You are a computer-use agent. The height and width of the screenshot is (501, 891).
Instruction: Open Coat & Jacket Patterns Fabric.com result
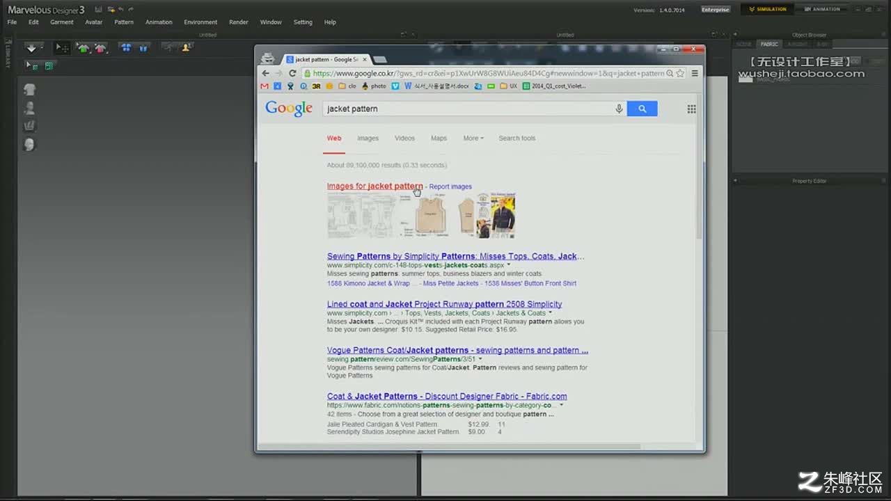(x=447, y=397)
